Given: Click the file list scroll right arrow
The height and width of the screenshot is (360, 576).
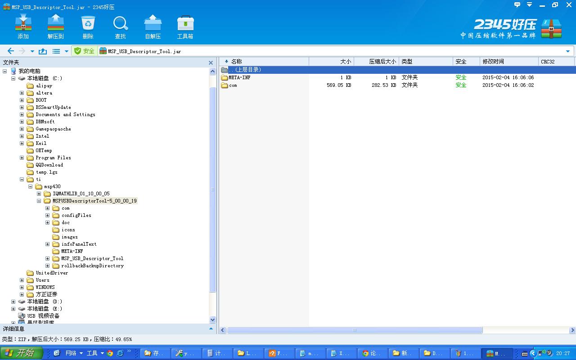Looking at the screenshot, I should tap(572, 330).
